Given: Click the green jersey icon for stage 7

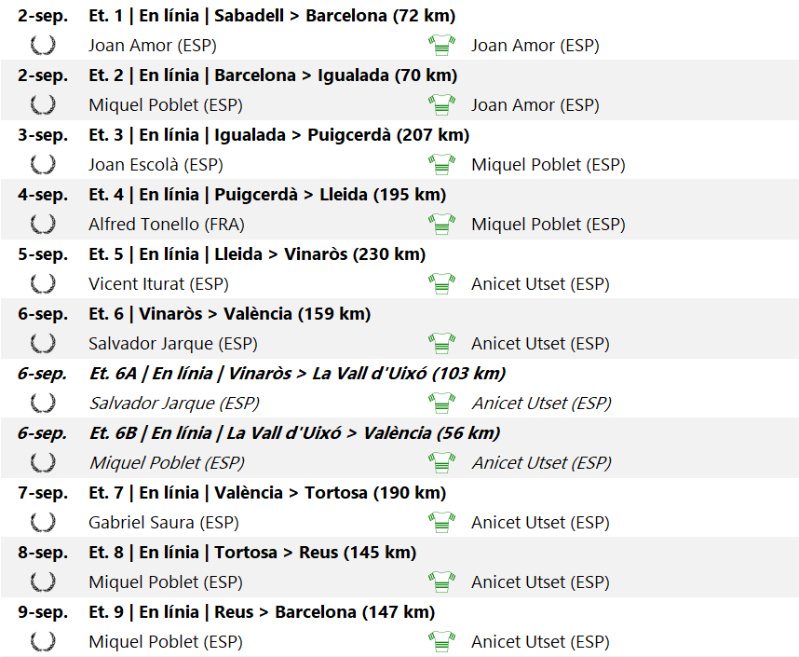Looking at the screenshot, I should pos(441,522).
